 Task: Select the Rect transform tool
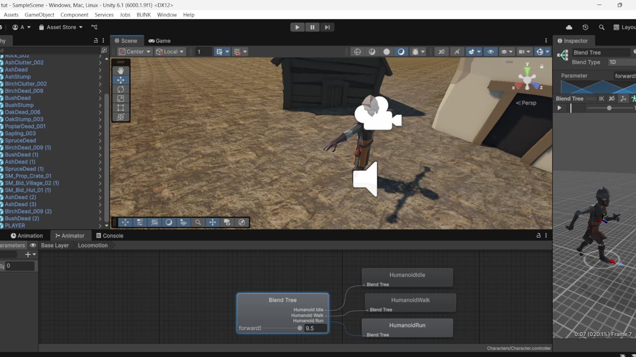pos(121,108)
